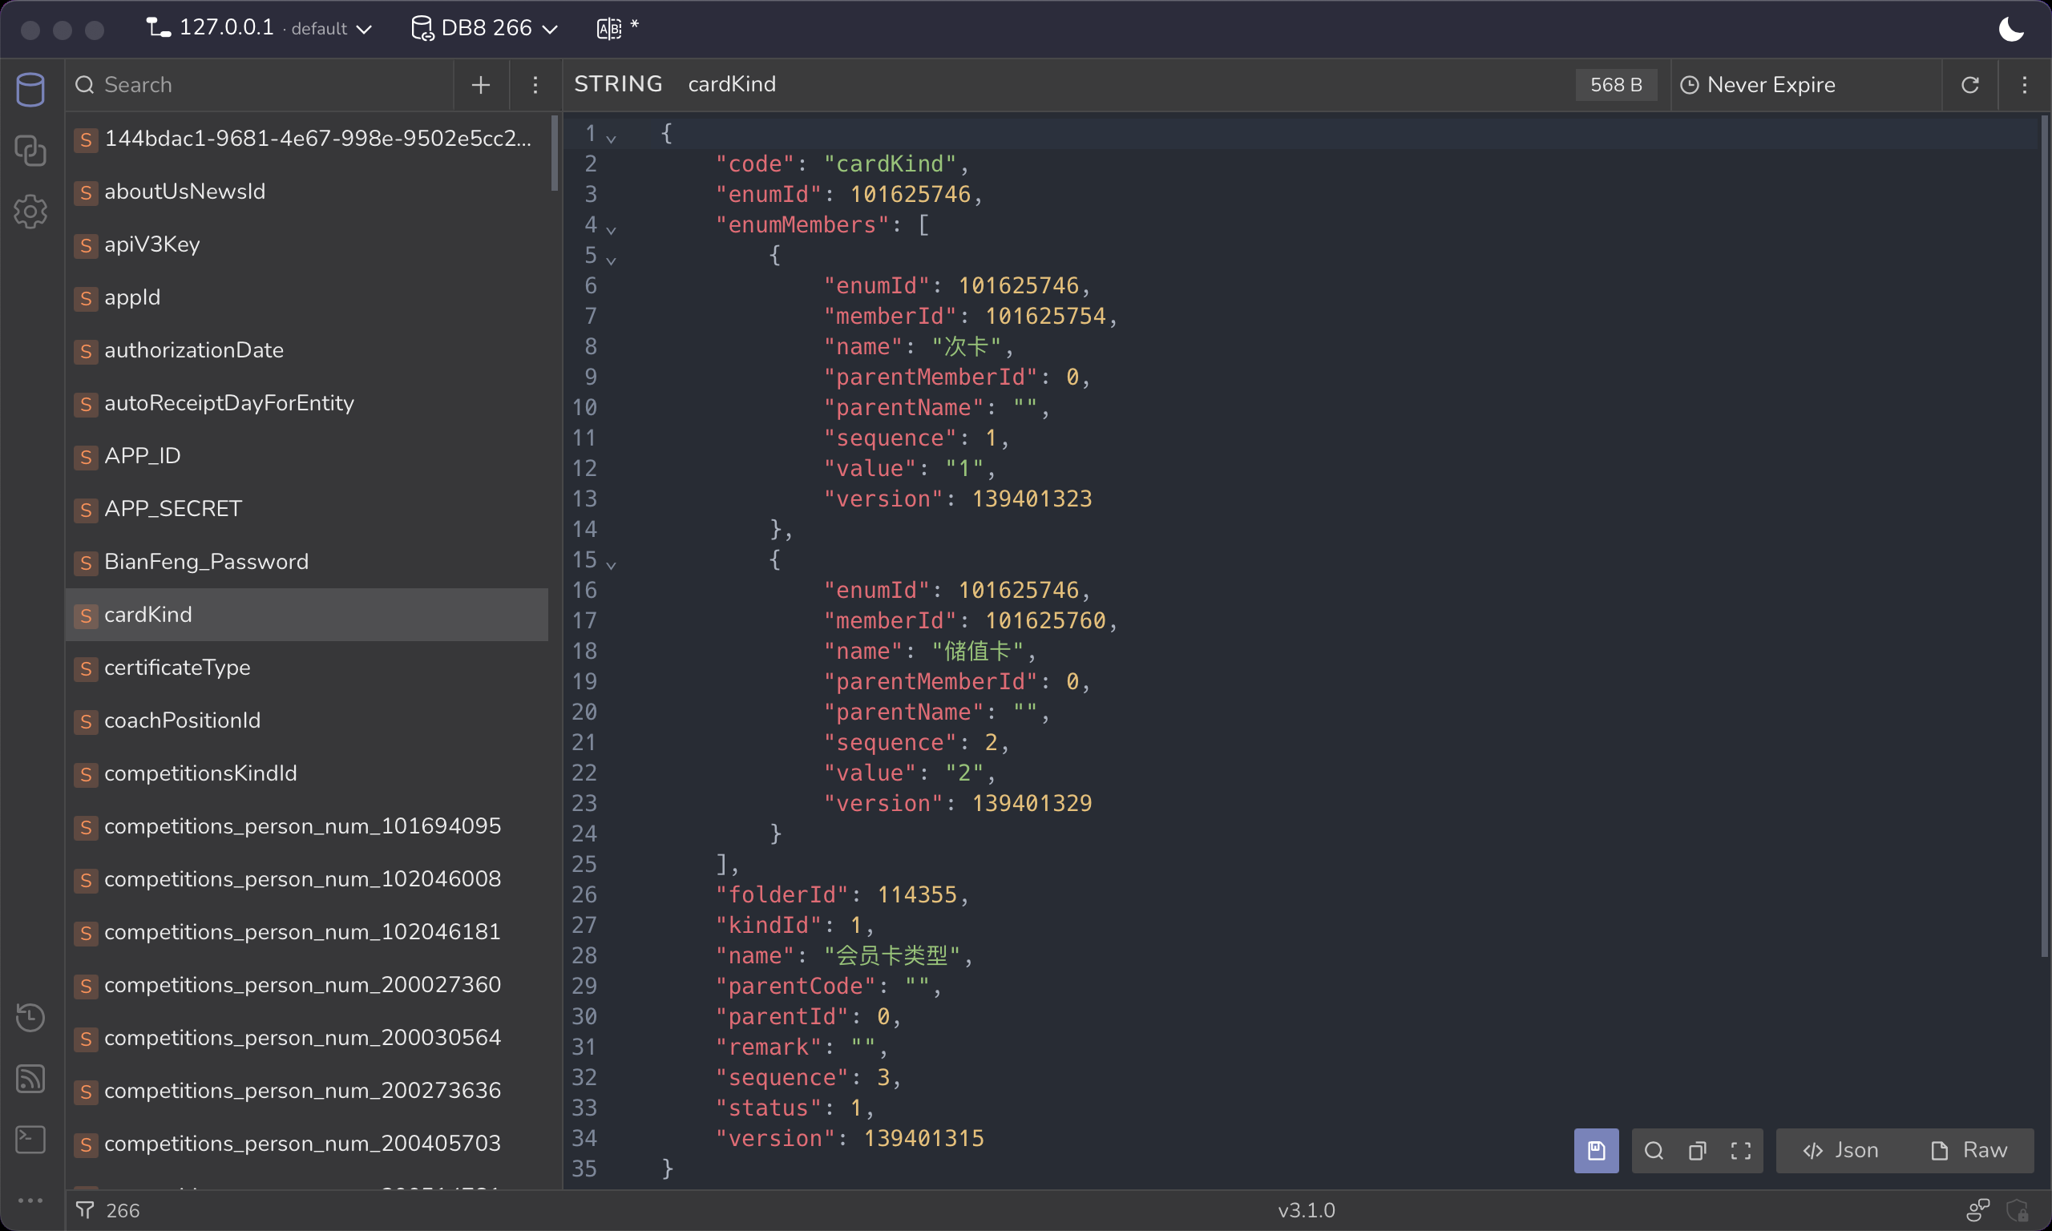Click the "version": 139401315 line in editor

click(850, 1138)
